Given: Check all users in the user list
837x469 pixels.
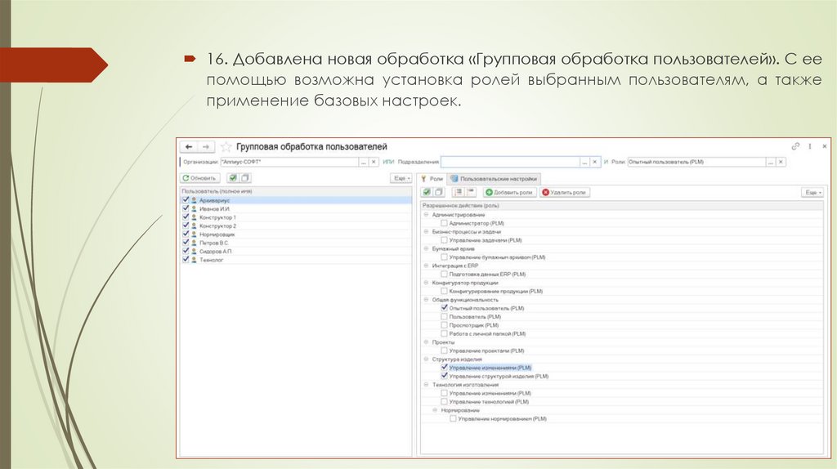Looking at the screenshot, I should coord(233,177).
